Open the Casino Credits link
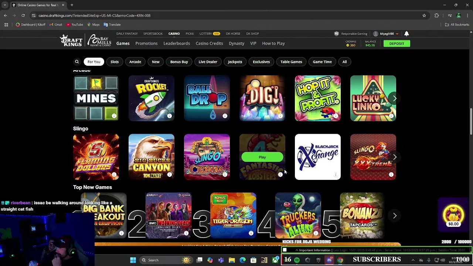This screenshot has height=266, width=473. [x=210, y=43]
